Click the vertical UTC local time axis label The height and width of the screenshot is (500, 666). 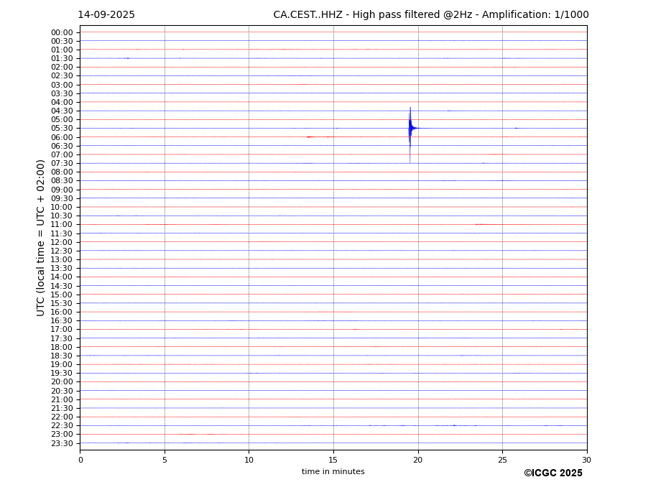[40, 238]
